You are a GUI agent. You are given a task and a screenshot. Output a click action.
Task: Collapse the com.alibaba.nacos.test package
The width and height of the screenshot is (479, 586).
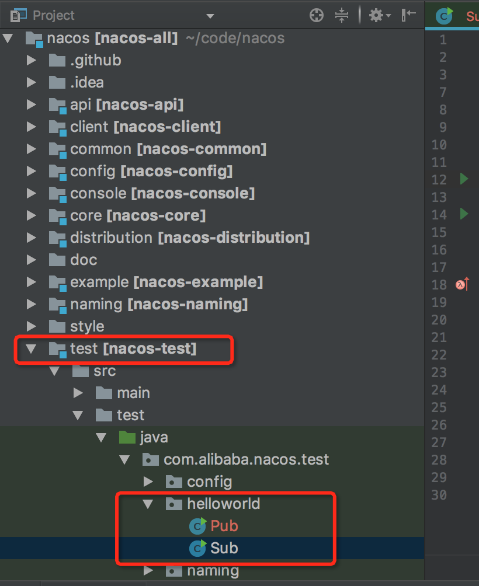click(x=124, y=460)
